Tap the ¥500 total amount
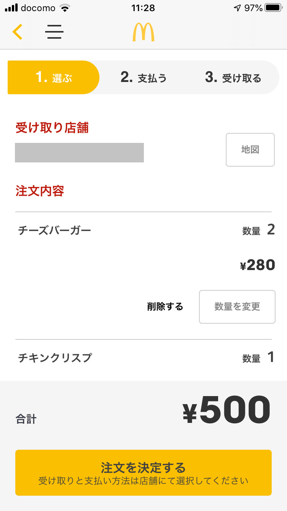The width and height of the screenshot is (287, 511). coord(227,411)
